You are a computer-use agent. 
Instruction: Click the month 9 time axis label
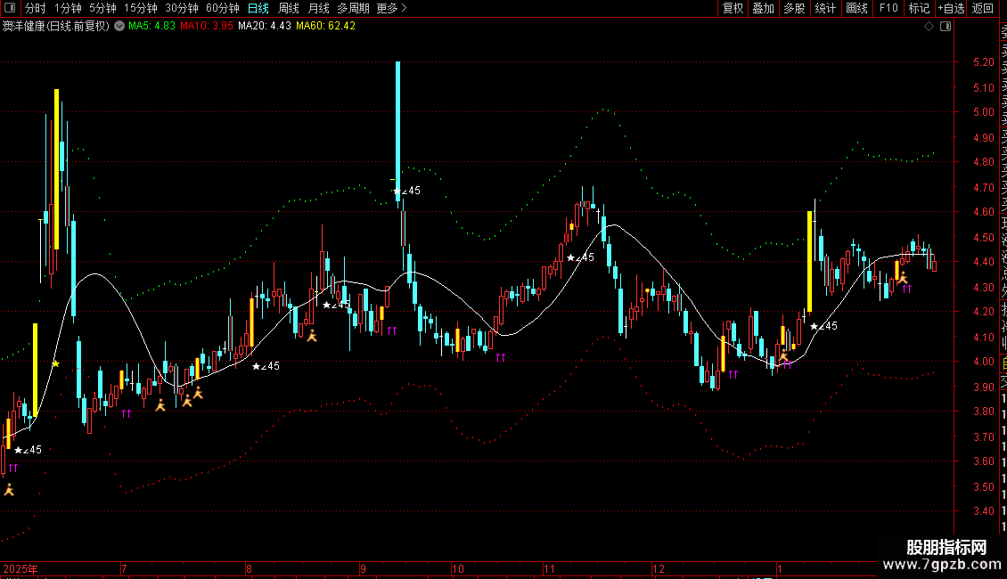(x=363, y=569)
